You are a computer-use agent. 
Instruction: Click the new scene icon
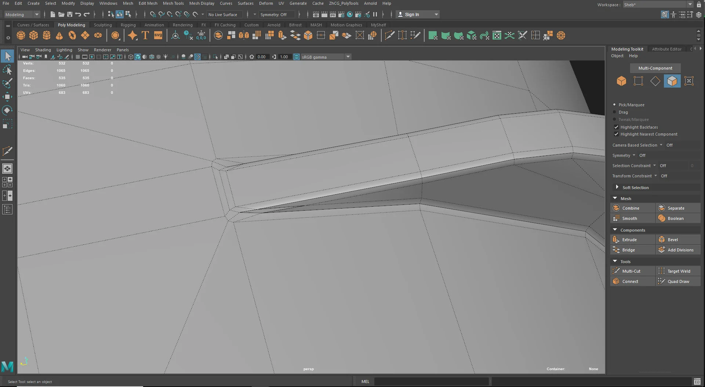52,14
